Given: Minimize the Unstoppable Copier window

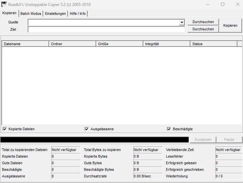Looking at the screenshot, I should (208, 4).
